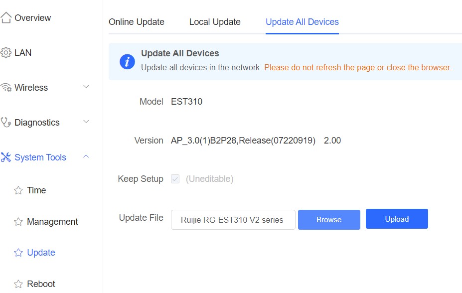The height and width of the screenshot is (293, 462).
Task: Click the Upload button
Action: pyautogui.click(x=397, y=219)
